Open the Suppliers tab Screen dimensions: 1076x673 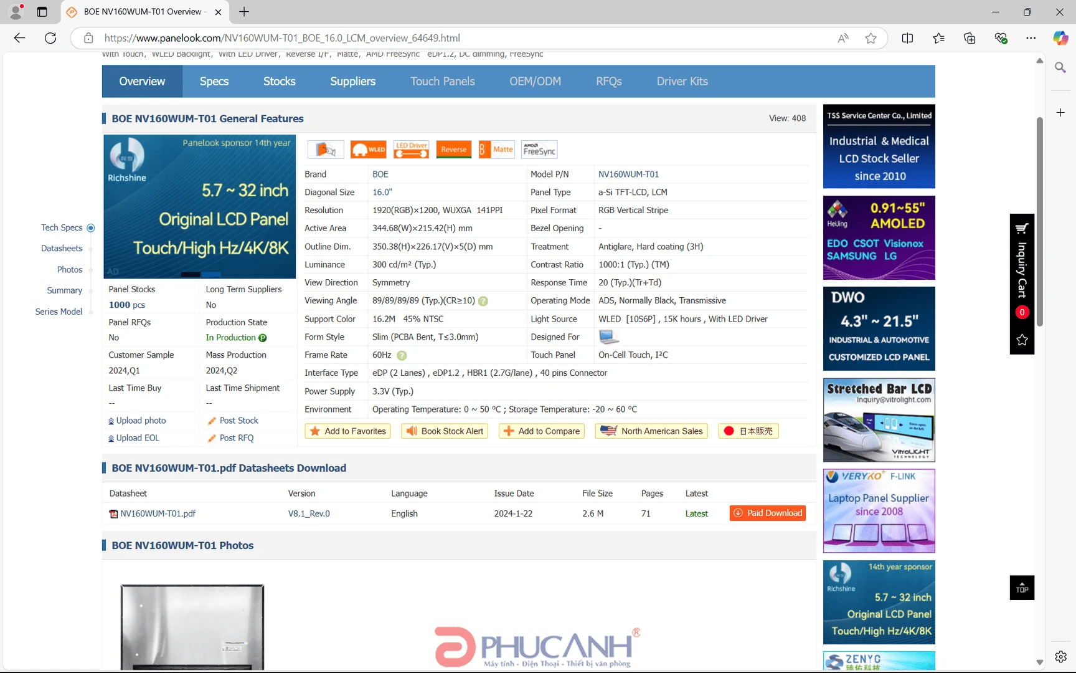click(x=353, y=82)
